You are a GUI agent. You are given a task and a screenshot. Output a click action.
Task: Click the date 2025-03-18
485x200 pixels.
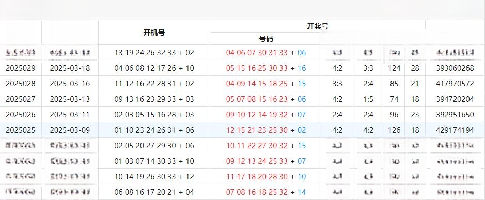click(70, 68)
